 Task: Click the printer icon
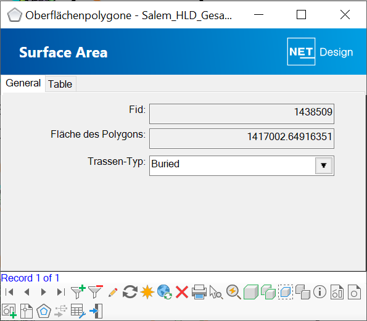[x=199, y=292]
